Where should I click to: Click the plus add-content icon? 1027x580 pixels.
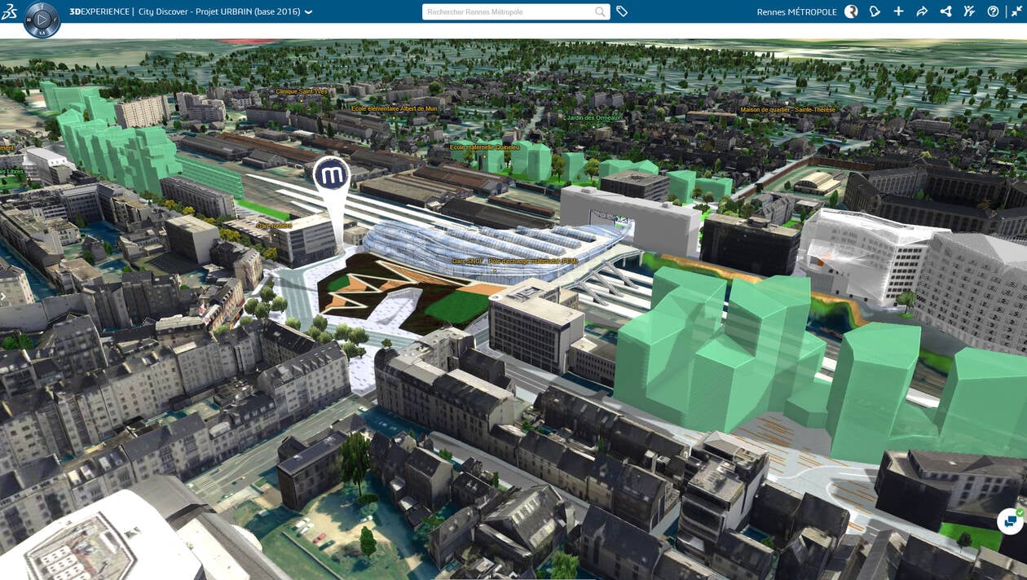click(x=898, y=11)
